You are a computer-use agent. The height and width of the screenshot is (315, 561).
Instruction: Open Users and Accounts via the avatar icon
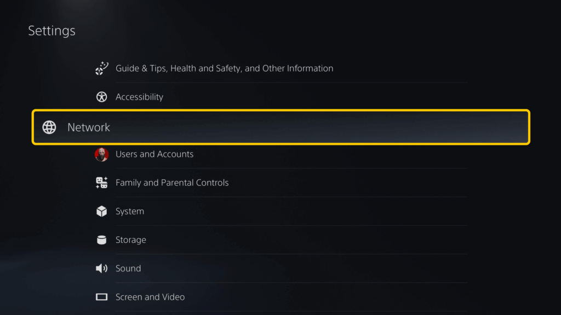(102, 154)
